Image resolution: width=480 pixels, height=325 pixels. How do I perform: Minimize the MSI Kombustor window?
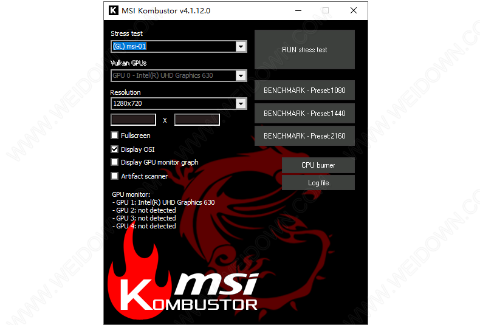tap(298, 10)
